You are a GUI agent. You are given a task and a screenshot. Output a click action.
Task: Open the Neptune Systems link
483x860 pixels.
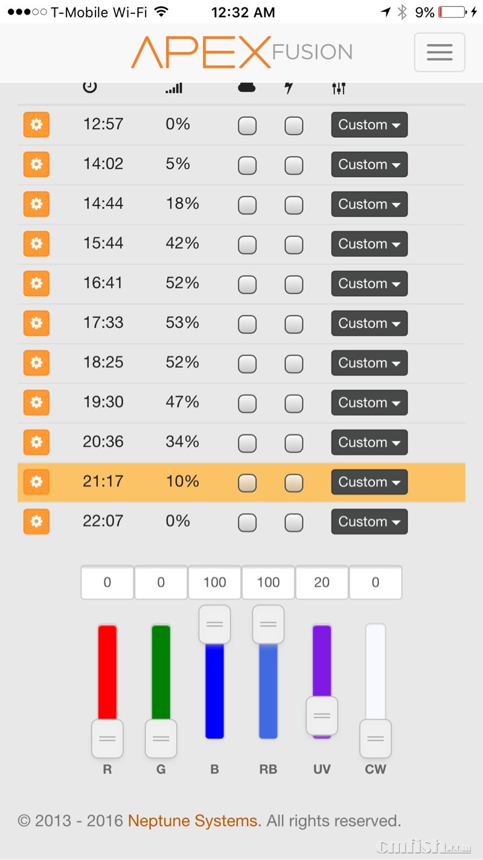pos(193,821)
